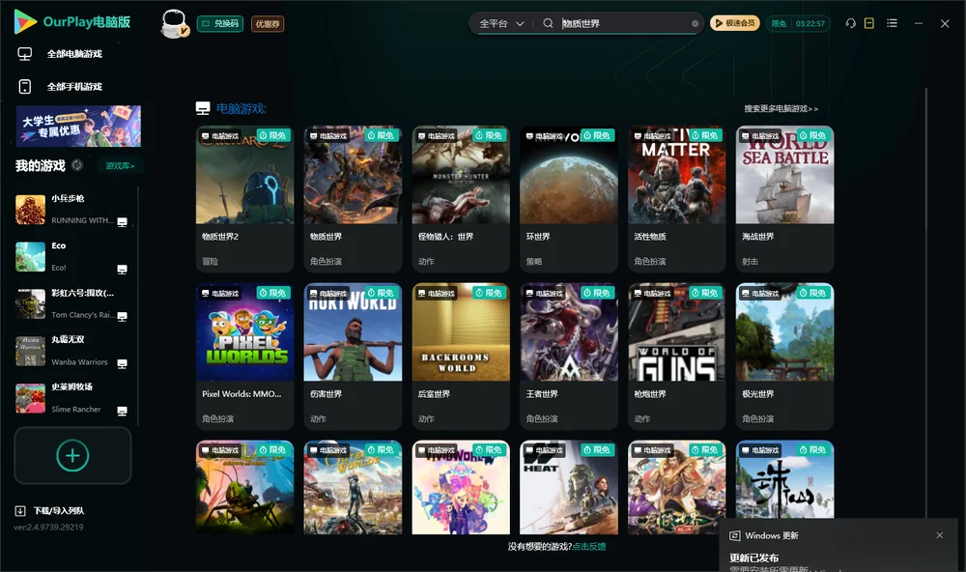Open the 后室世界 Backrooms World card
The image size is (966, 572).
click(x=461, y=357)
